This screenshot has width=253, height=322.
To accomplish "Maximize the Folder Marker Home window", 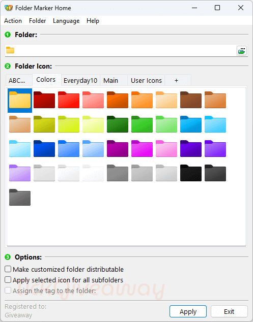I will [217, 8].
